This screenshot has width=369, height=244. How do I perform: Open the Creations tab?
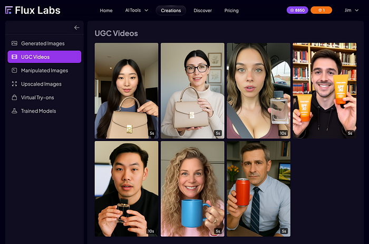pyautogui.click(x=171, y=11)
